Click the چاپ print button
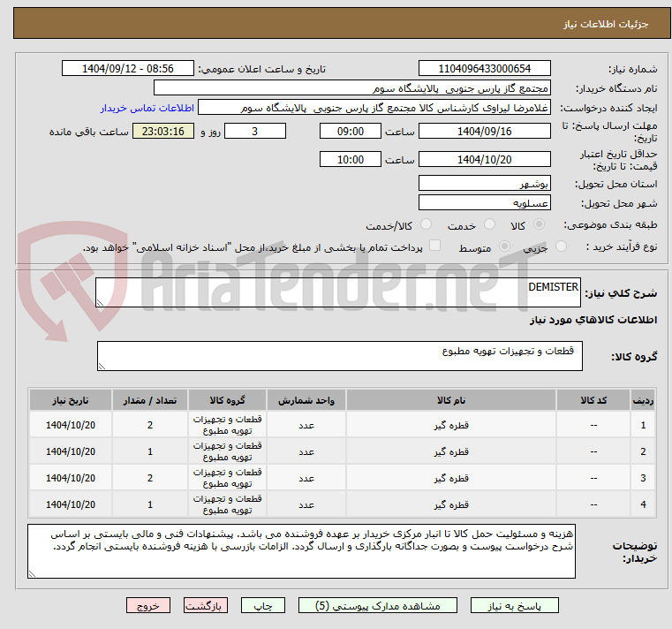 click(263, 605)
